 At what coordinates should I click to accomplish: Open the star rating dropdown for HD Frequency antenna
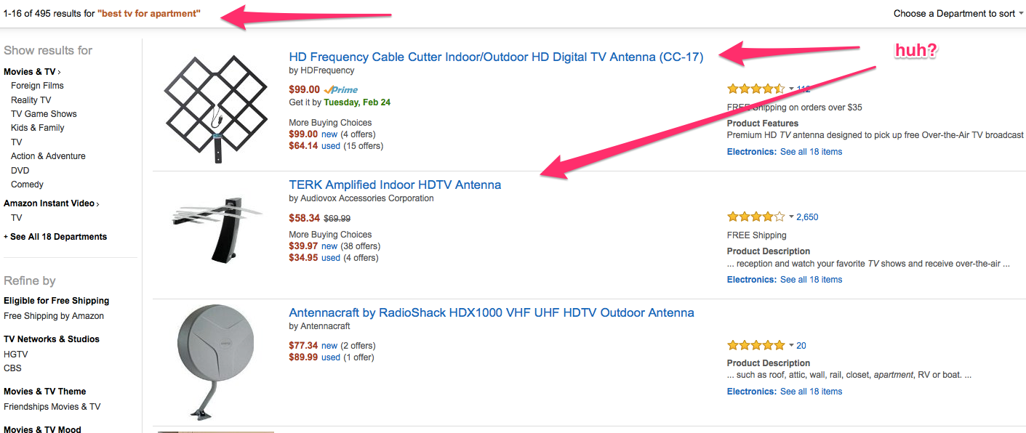792,89
